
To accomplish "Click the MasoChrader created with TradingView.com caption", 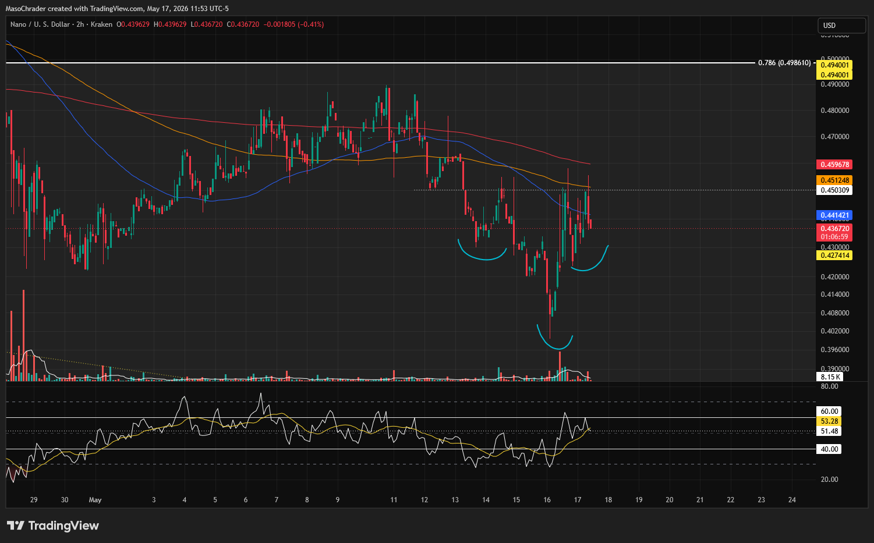I will point(118,9).
